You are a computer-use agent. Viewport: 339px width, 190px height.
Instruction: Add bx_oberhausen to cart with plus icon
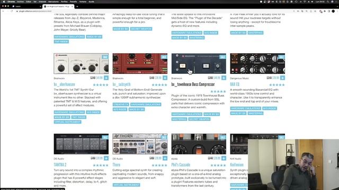click(106, 78)
